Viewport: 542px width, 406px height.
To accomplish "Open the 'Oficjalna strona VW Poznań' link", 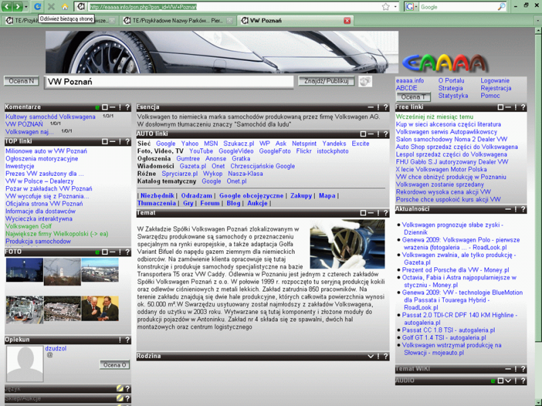I will coord(44,204).
